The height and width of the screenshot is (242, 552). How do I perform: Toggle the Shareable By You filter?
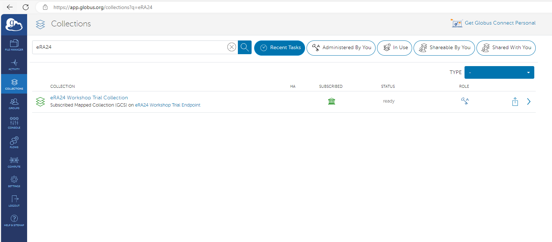(444, 48)
